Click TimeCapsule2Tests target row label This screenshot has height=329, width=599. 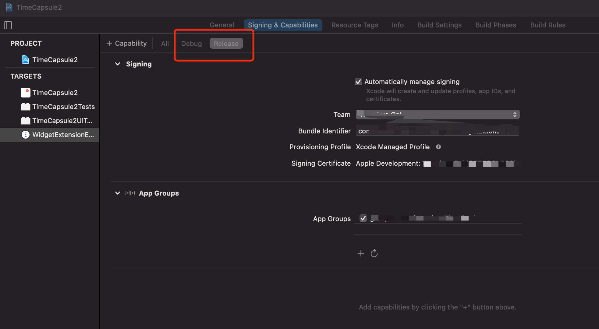pos(63,107)
